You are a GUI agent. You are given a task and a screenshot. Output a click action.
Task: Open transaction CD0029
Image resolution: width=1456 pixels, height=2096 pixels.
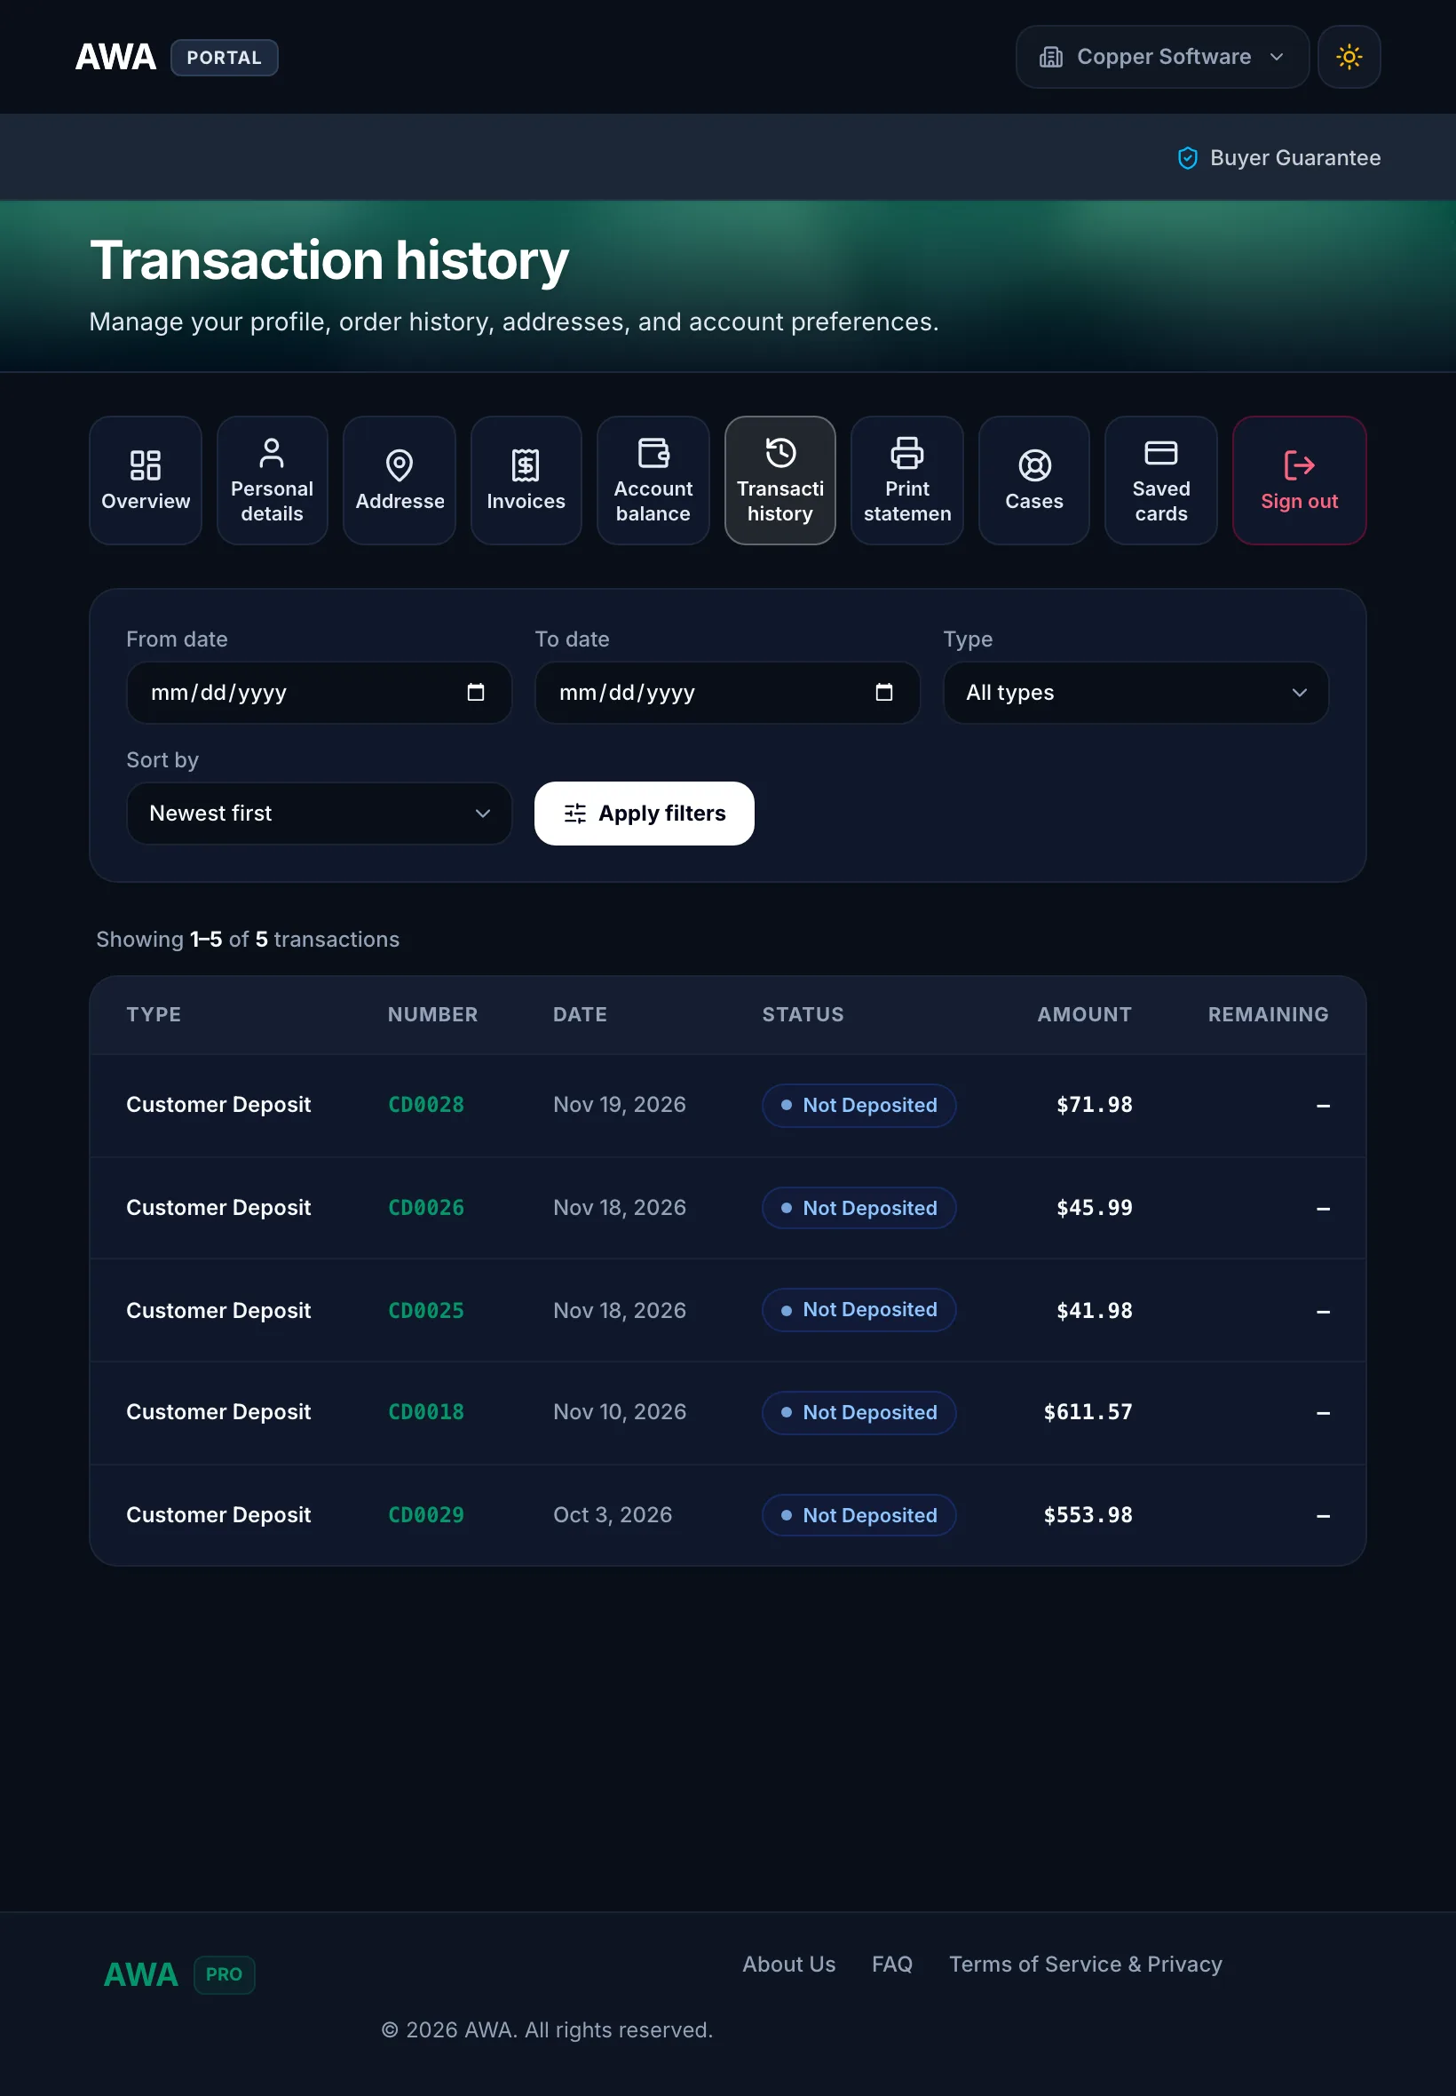[426, 1515]
